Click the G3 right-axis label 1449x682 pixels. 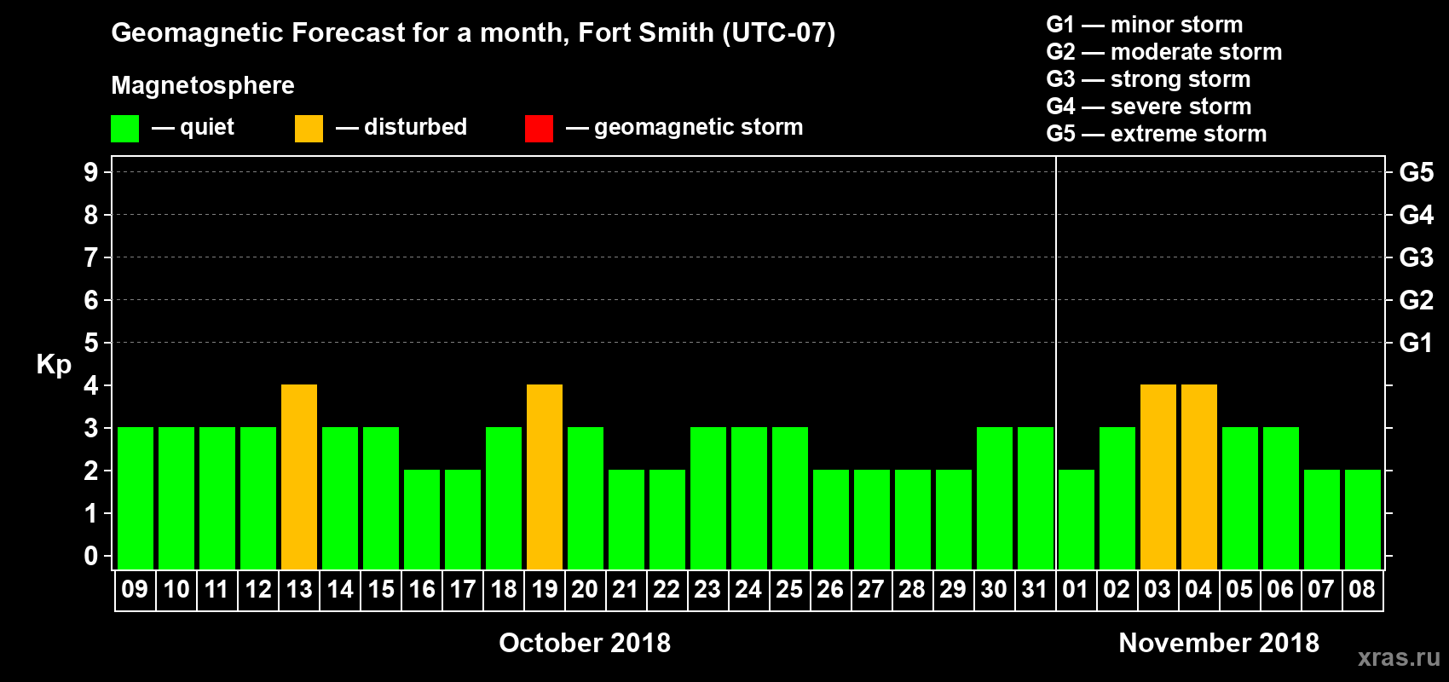(1417, 257)
